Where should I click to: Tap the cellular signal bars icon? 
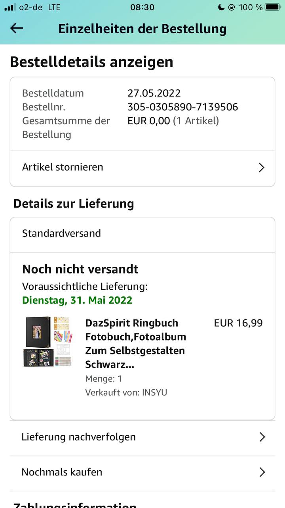10,7
